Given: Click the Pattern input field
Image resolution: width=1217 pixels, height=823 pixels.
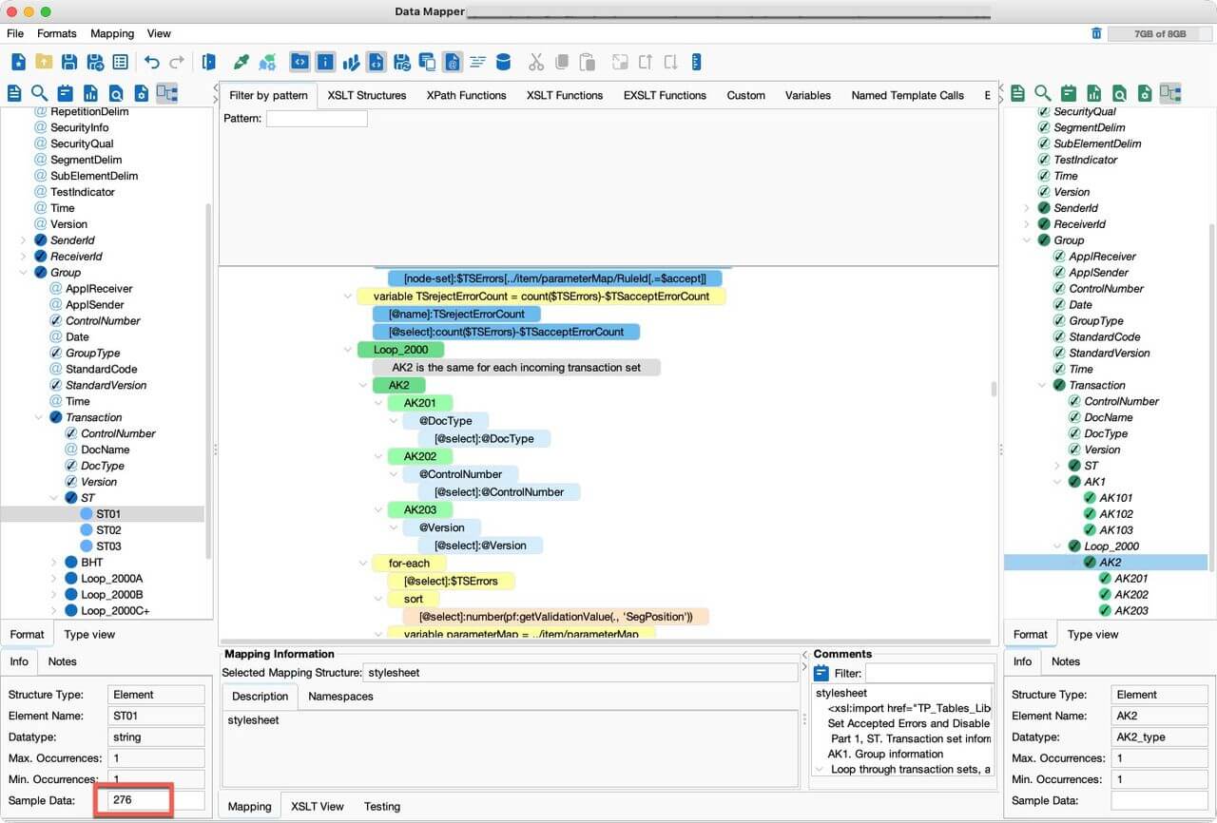Looking at the screenshot, I should [317, 119].
